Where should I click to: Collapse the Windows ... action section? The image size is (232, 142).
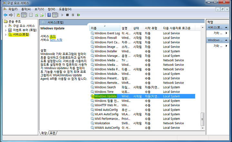pos(226,40)
